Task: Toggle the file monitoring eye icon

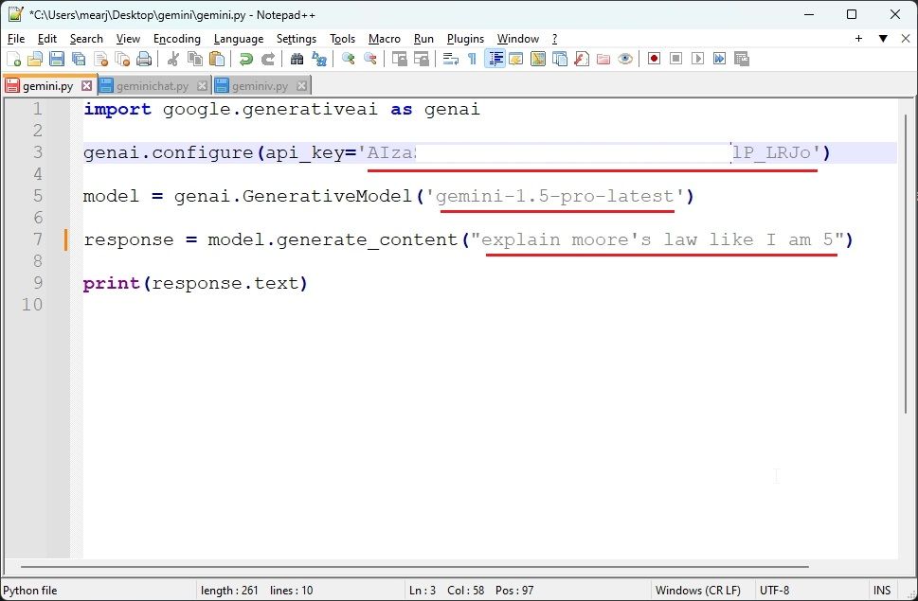Action: (x=625, y=59)
